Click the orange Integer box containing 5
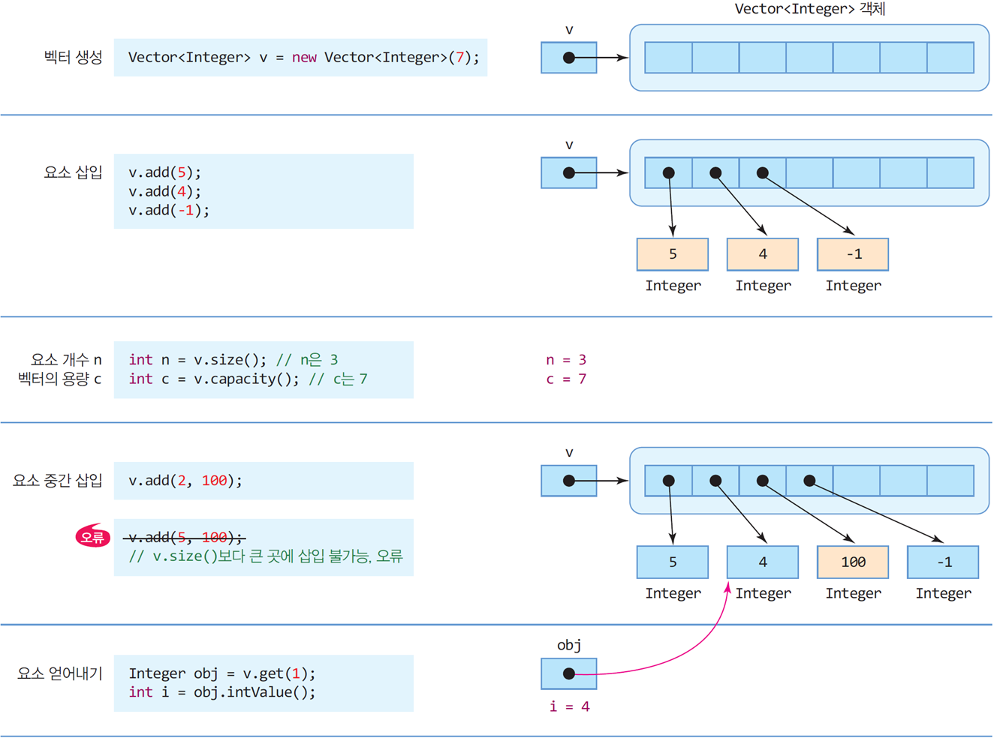This screenshot has height=744, width=1003. (x=673, y=254)
